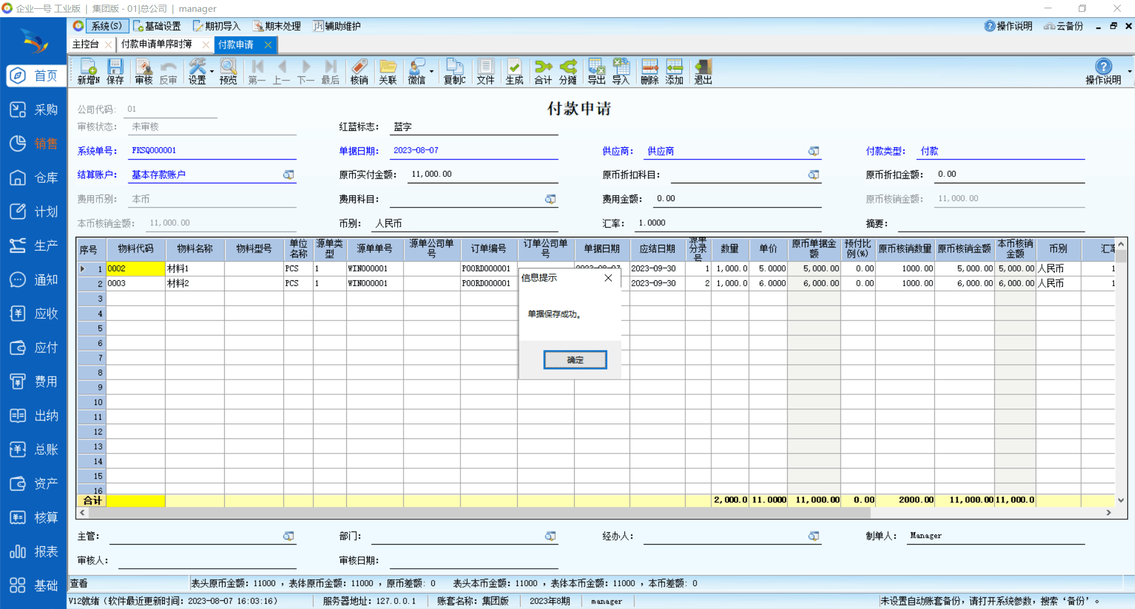Click the 审核 (Audit) toolbar icon

click(x=143, y=72)
